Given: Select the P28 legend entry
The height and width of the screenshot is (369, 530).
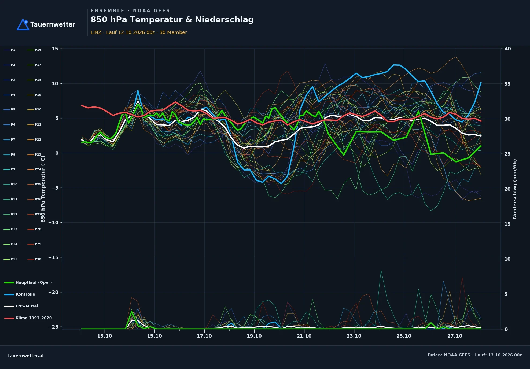Looking at the screenshot, I should click(34, 229).
